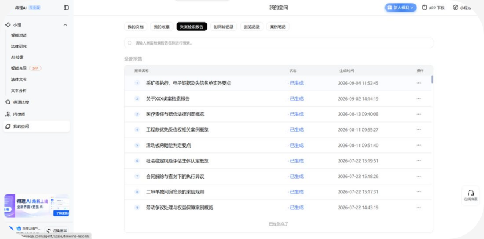Collapse the sidebar panel icon

[66, 8]
